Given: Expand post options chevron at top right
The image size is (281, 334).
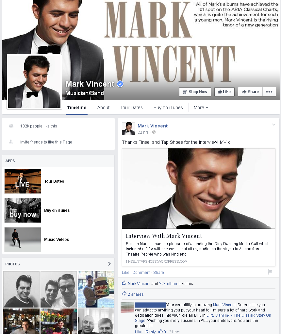Looking at the screenshot, I should 274,125.
